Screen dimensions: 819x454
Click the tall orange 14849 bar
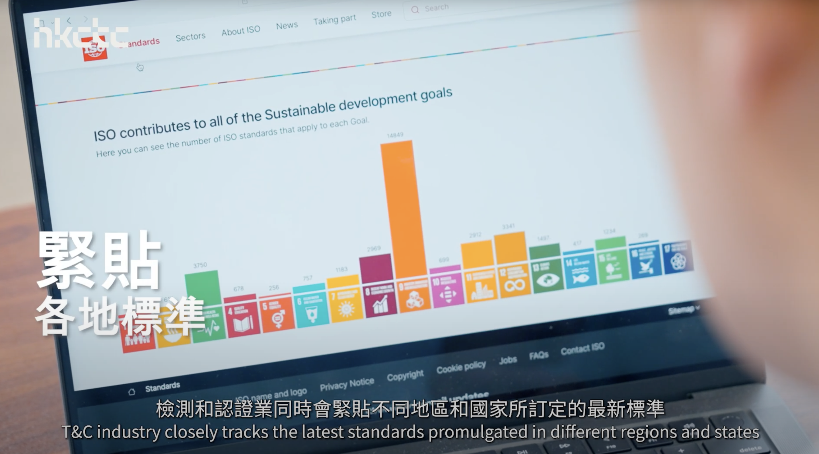[403, 210]
